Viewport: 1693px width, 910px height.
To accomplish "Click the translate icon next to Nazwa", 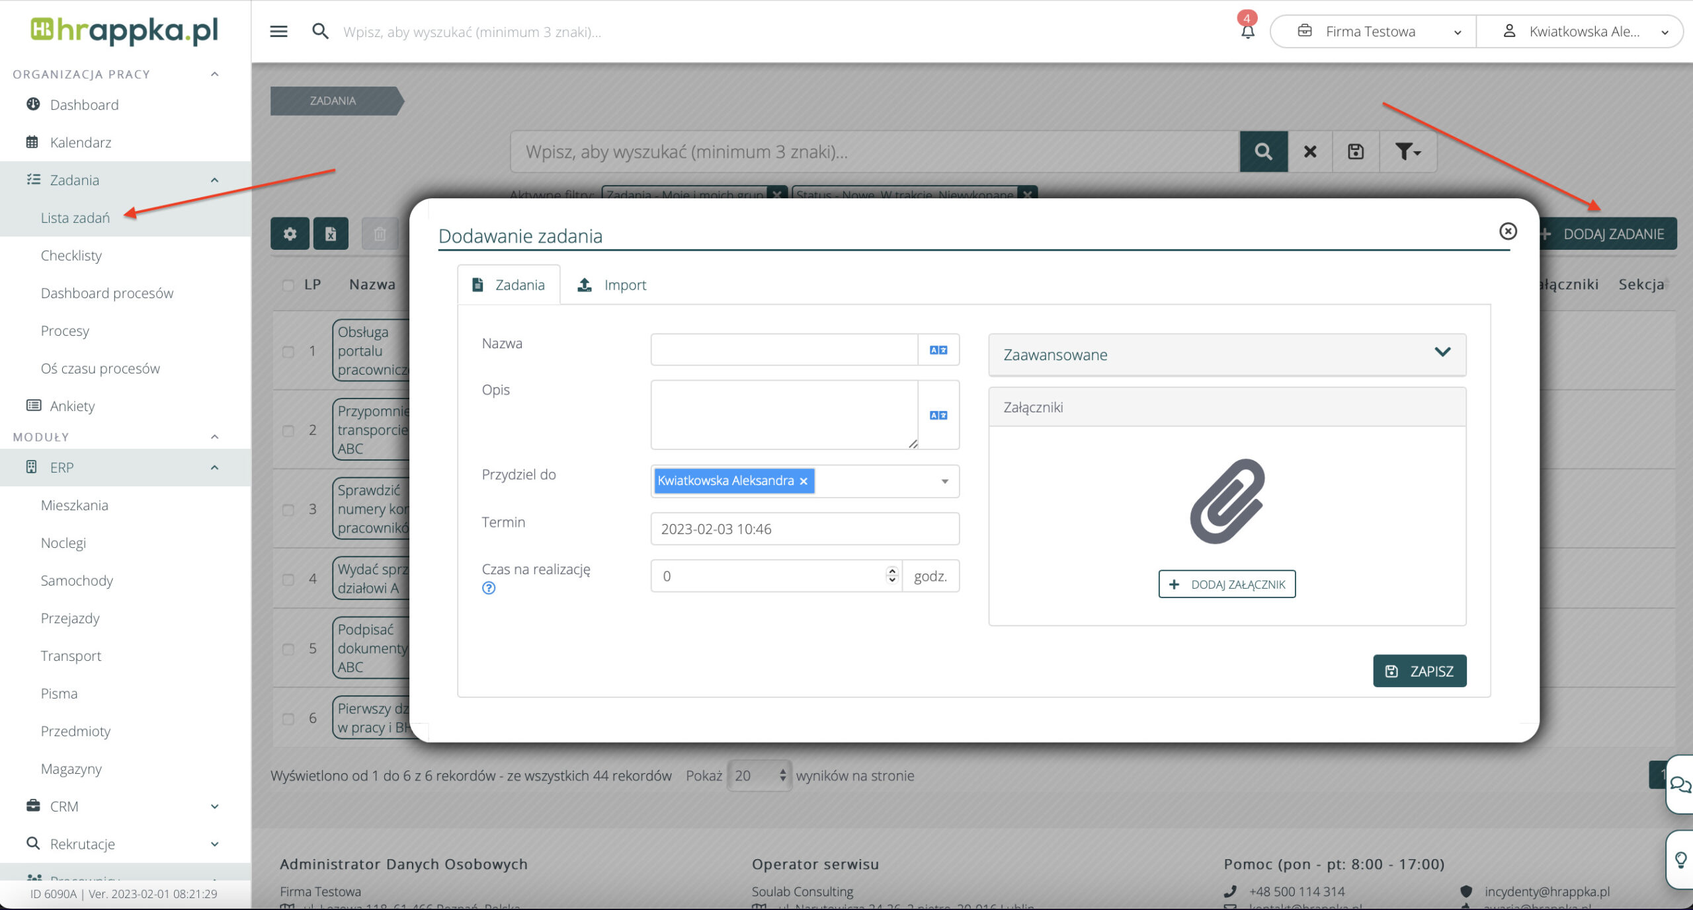I will tap(938, 350).
